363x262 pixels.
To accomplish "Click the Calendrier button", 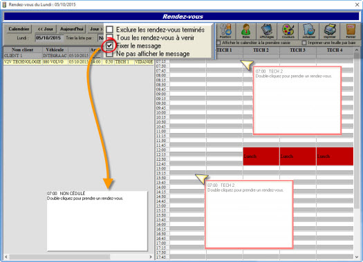I will [19, 29].
